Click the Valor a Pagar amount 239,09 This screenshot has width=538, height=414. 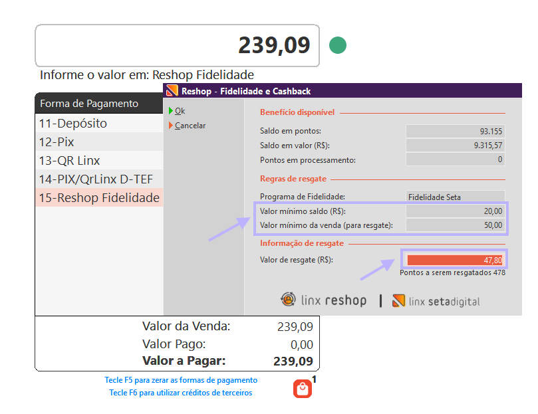click(x=293, y=361)
